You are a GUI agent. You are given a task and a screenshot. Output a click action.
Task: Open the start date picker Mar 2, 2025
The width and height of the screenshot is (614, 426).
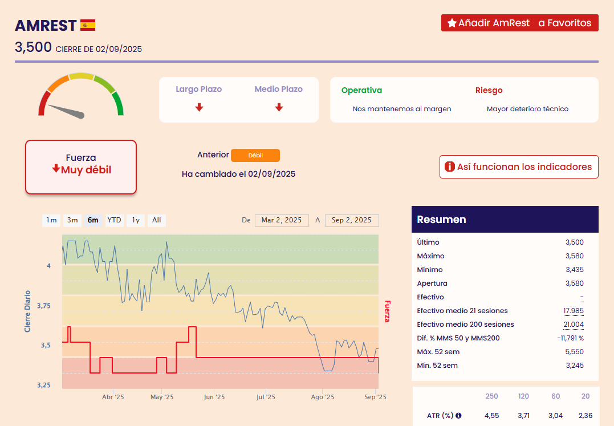coord(282,220)
